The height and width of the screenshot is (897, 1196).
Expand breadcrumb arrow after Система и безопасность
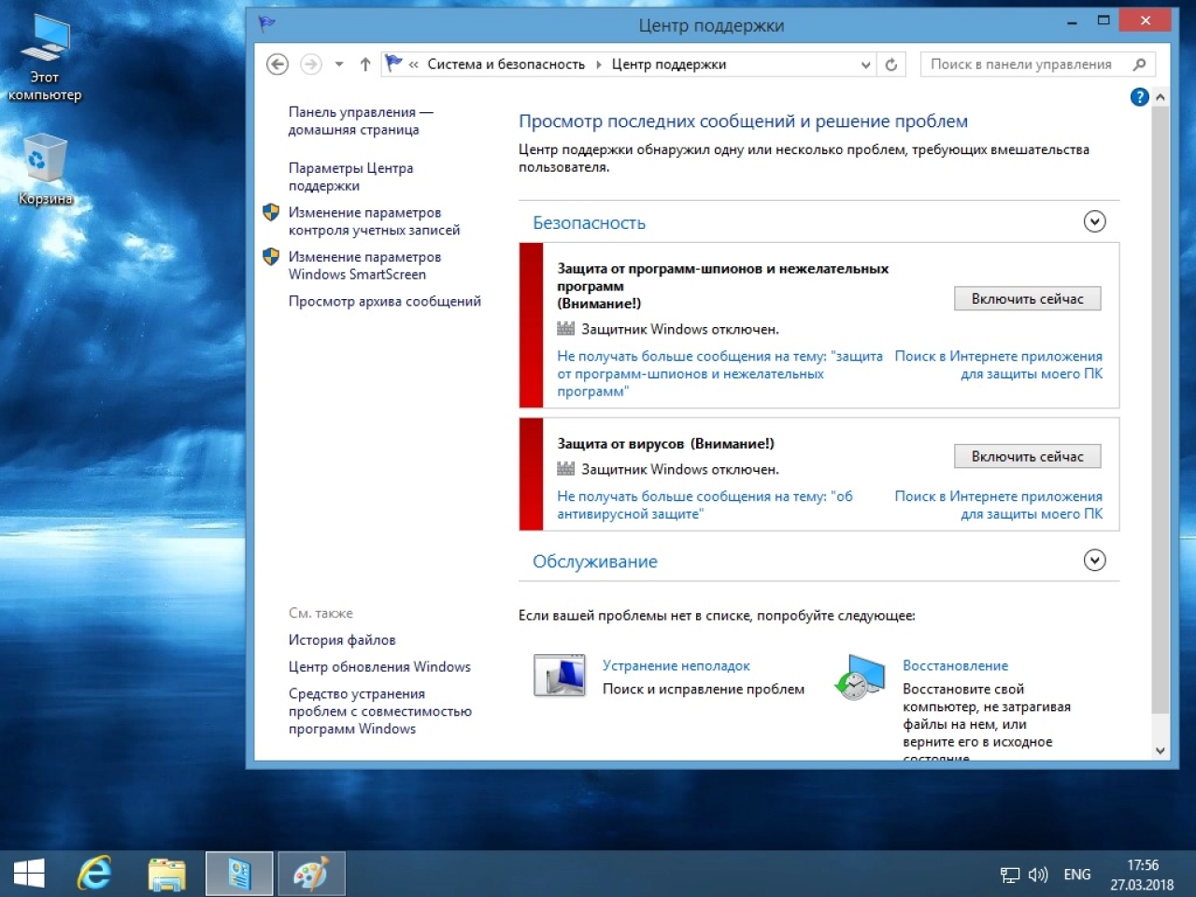coord(599,64)
